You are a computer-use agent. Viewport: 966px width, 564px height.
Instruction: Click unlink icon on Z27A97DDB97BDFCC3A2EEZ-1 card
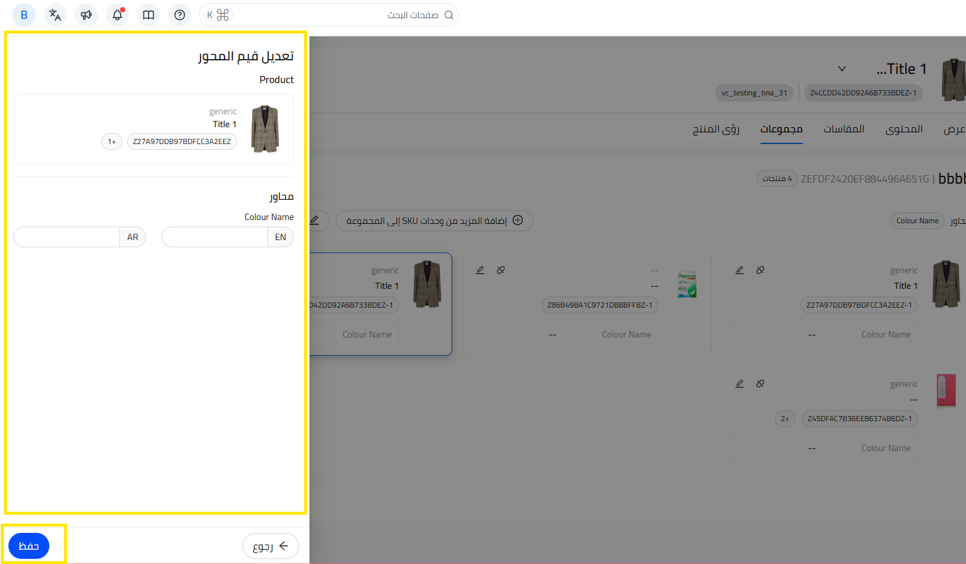point(760,270)
